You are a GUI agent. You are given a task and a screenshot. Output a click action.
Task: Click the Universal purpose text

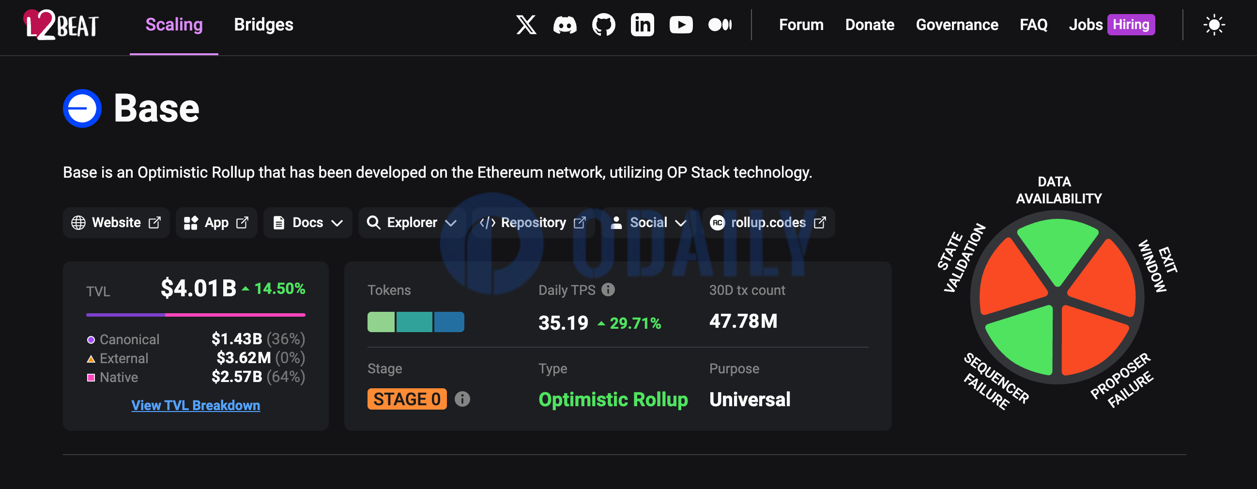point(750,400)
